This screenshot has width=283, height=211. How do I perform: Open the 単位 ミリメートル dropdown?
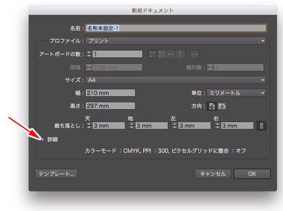pyautogui.click(x=237, y=93)
